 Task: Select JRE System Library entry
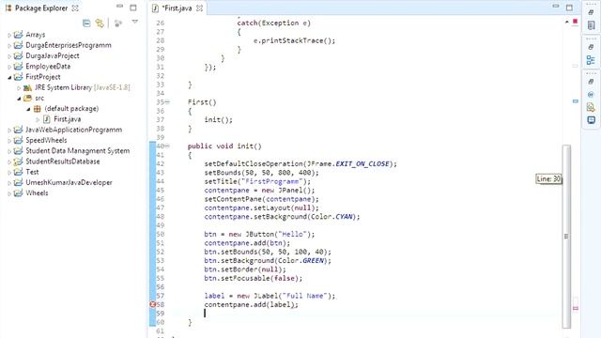[x=82, y=87]
